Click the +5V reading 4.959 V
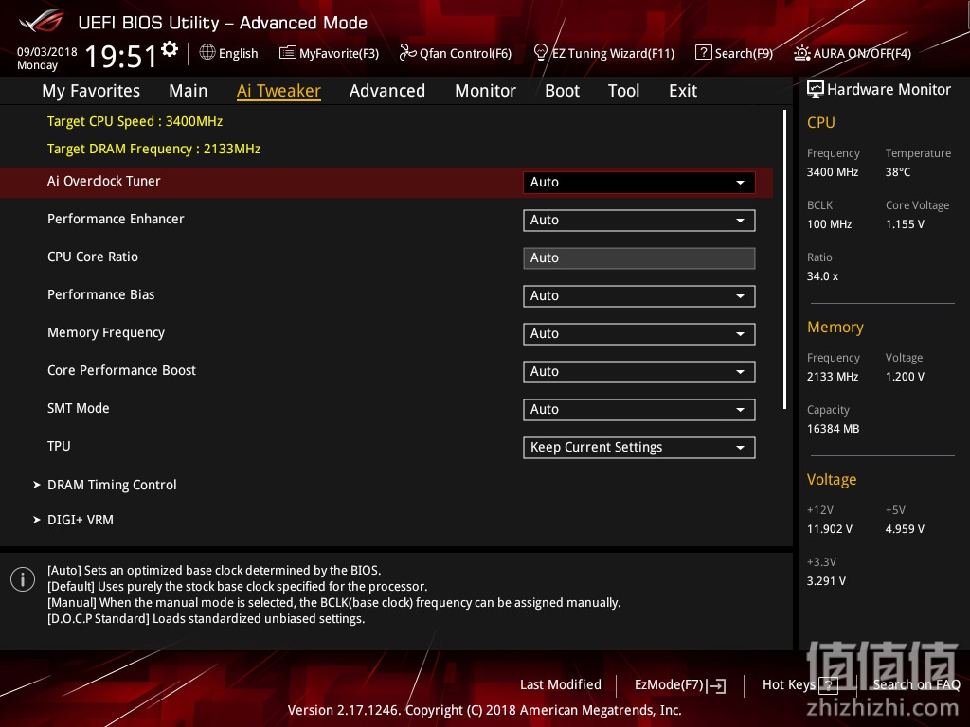The height and width of the screenshot is (727, 970). (905, 528)
